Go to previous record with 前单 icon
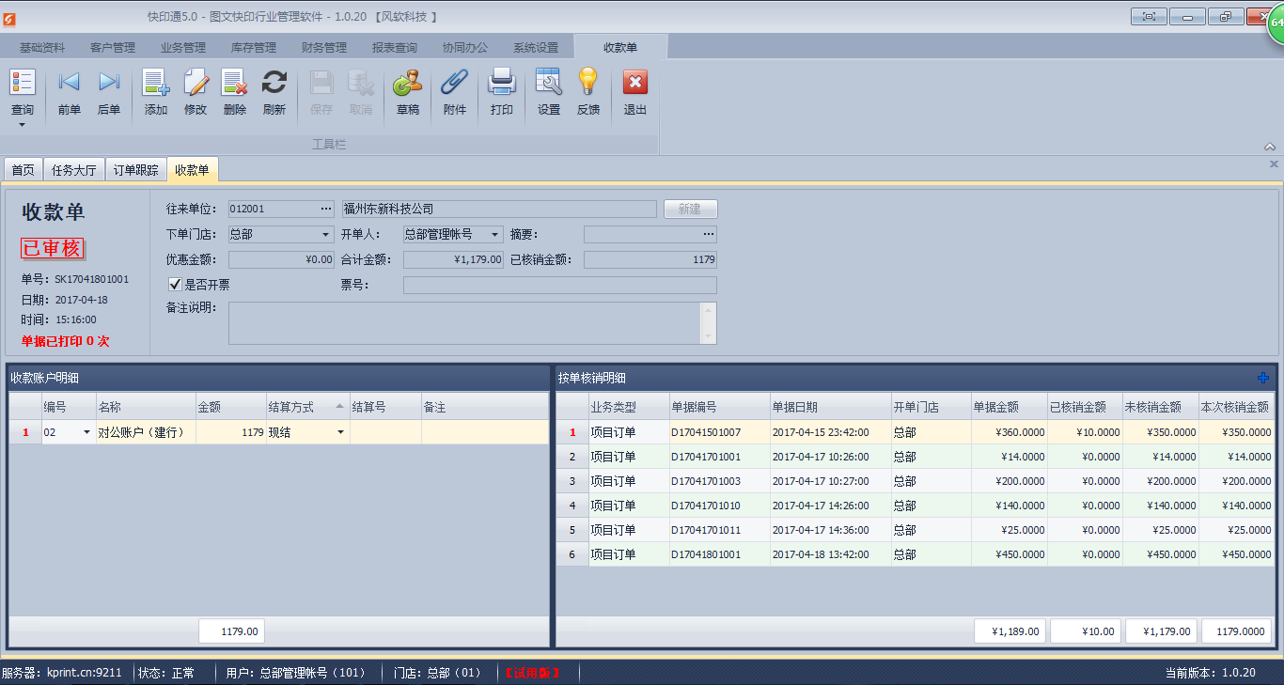This screenshot has width=1284, height=685. click(x=68, y=91)
